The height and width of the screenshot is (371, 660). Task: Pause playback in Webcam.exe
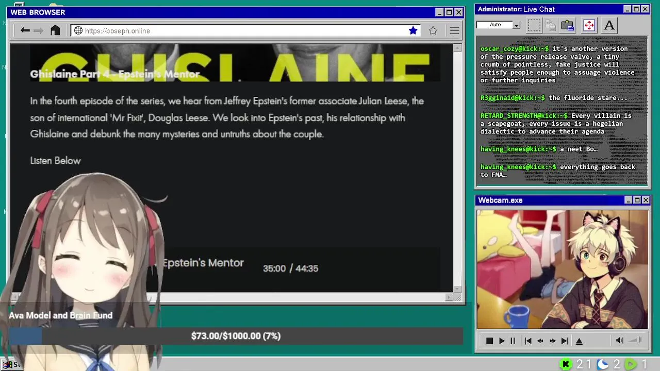(x=513, y=341)
